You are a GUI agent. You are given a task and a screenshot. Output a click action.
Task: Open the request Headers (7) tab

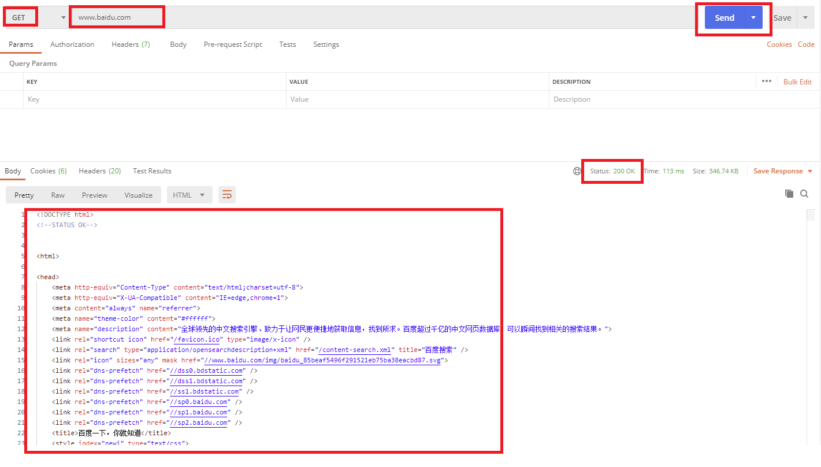(131, 45)
